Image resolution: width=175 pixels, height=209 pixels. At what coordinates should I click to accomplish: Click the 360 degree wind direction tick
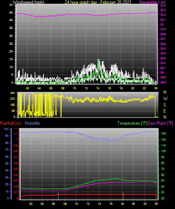coord(12,93)
